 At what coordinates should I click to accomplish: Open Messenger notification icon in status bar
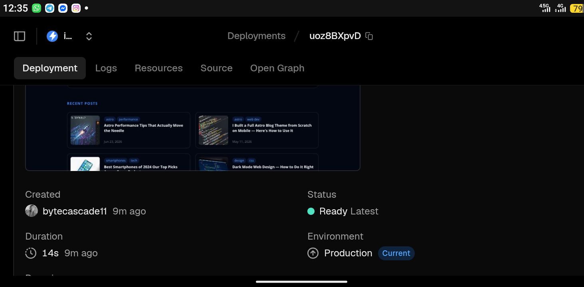click(63, 8)
